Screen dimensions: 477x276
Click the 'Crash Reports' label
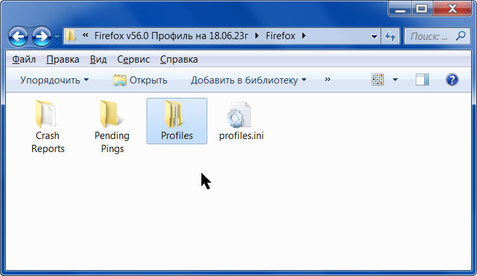48,142
